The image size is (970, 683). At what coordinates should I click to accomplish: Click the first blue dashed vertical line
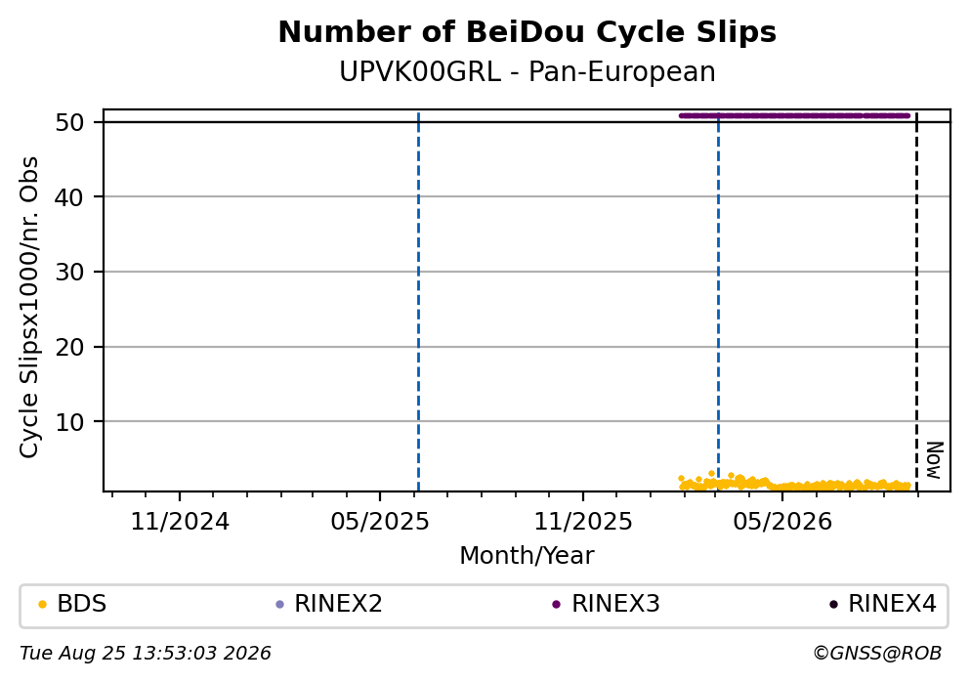click(418, 301)
